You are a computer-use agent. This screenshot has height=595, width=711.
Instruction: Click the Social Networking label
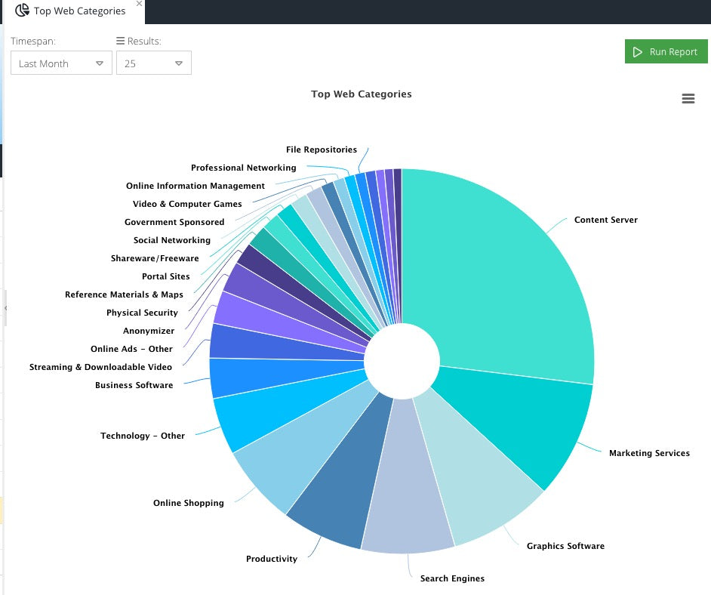171,240
